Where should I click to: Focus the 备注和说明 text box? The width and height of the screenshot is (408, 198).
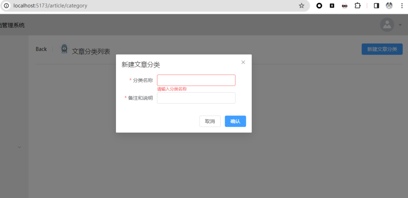tap(196, 98)
